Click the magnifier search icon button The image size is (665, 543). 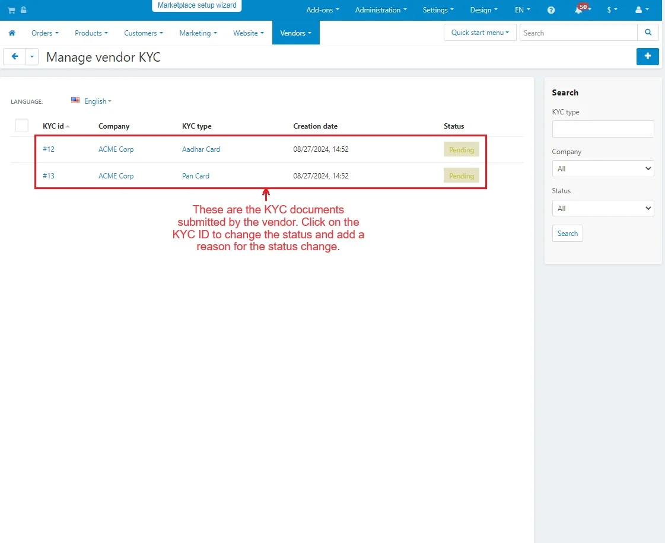(648, 33)
